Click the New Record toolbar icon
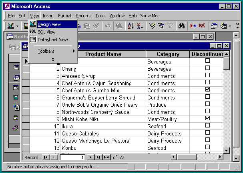The height and width of the screenshot is (173, 243). [193, 26]
